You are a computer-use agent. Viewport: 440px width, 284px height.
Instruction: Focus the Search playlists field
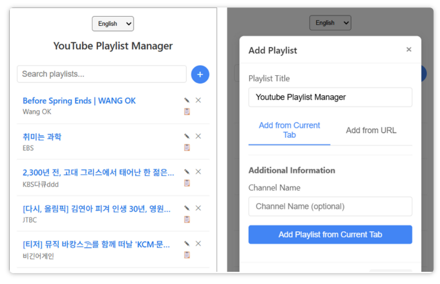102,74
